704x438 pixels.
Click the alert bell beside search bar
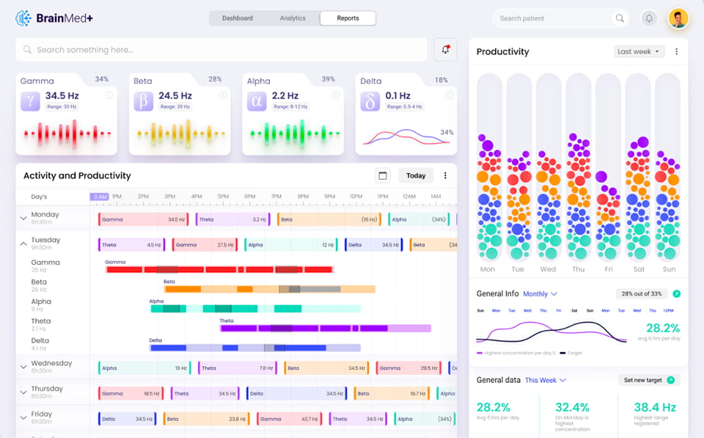pyautogui.click(x=445, y=50)
